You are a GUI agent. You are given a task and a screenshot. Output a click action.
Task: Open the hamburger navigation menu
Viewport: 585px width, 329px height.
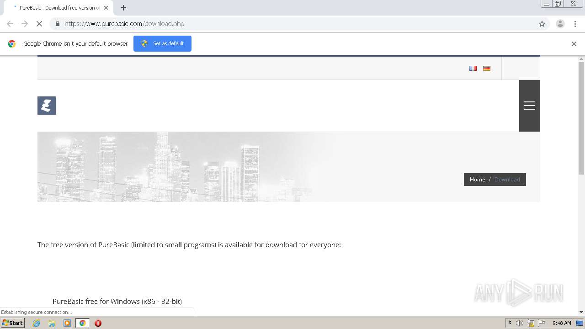click(x=530, y=106)
